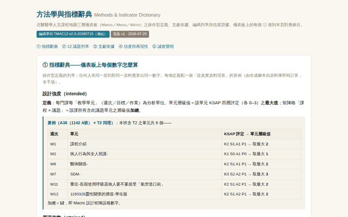Click W11 rating K2 S1 A2 P1 → 取最大 2
Viewport: 348px width, 217px height.
pos(261,184)
